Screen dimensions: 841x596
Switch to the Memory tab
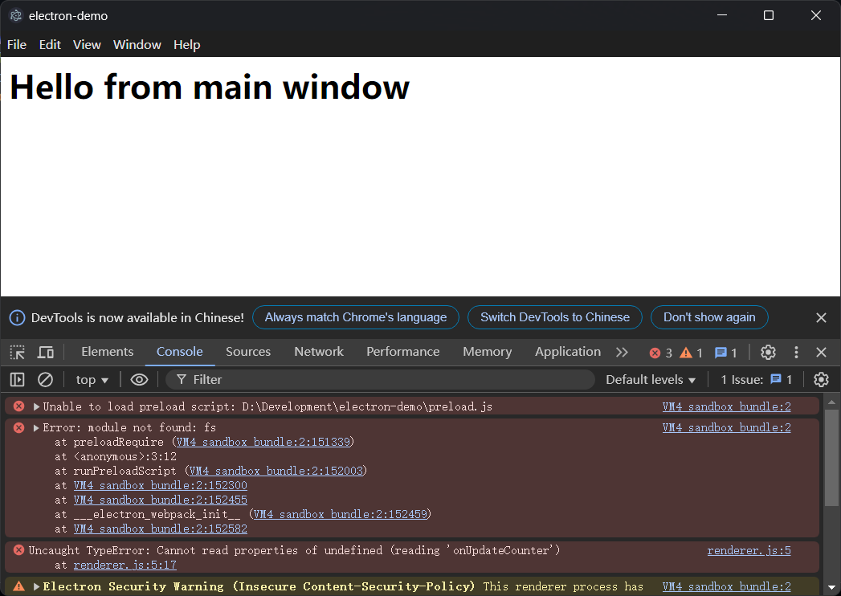(x=487, y=352)
